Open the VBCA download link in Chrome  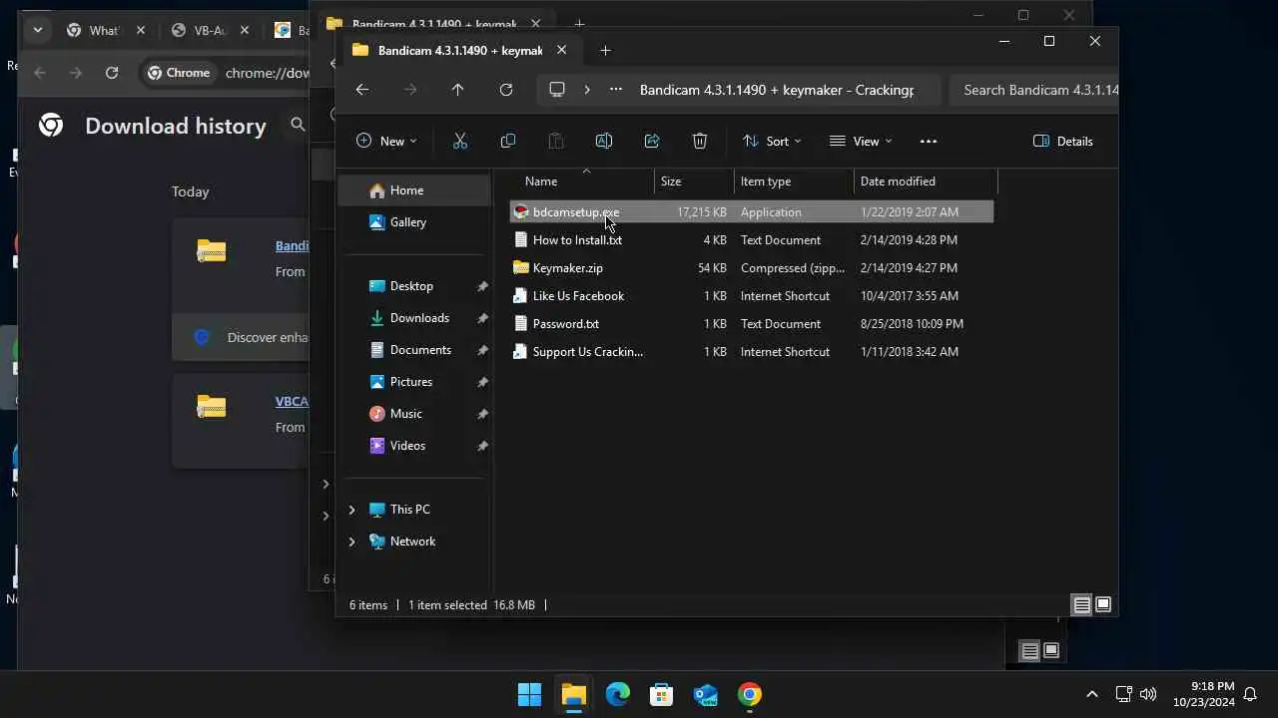[292, 402]
